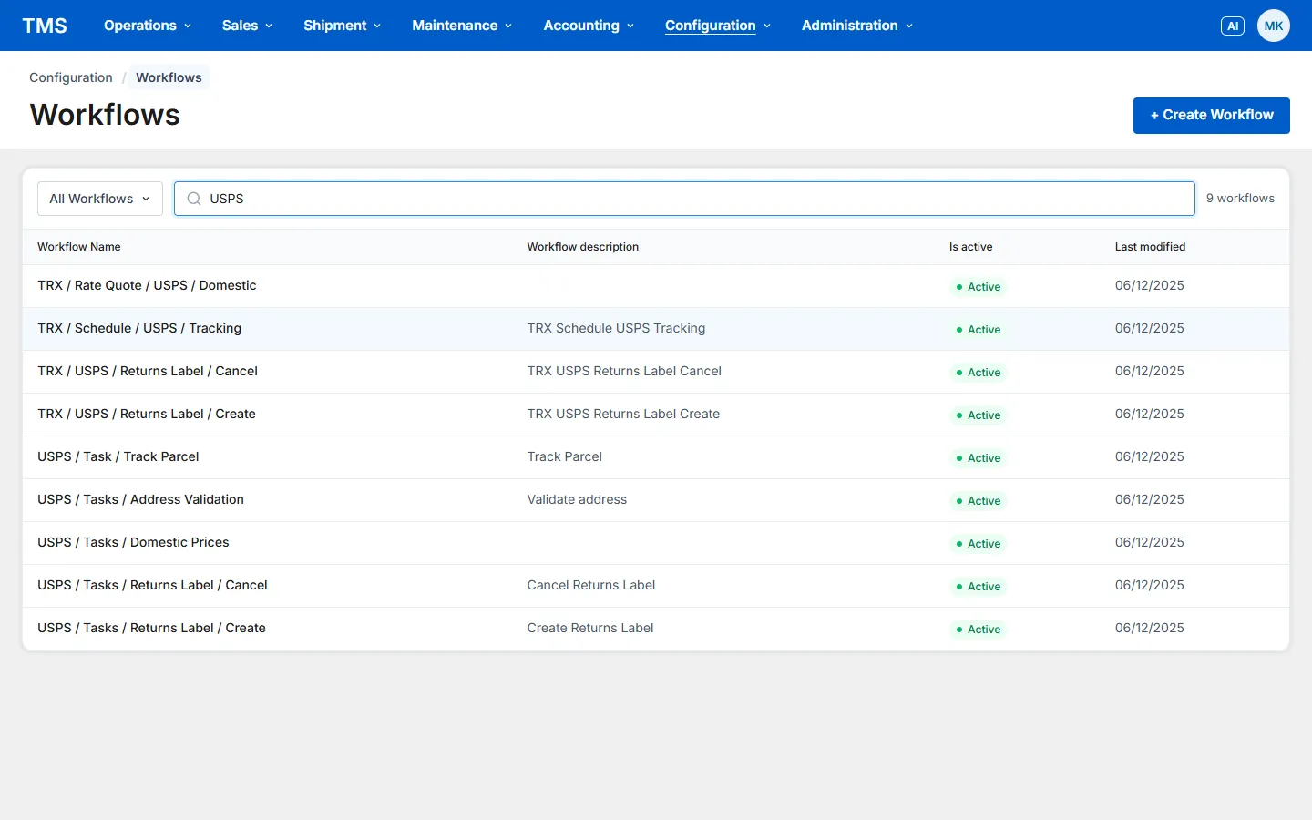This screenshot has height=820, width=1312.
Task: Click the date in Track Parcel row
Action: click(x=1150, y=456)
